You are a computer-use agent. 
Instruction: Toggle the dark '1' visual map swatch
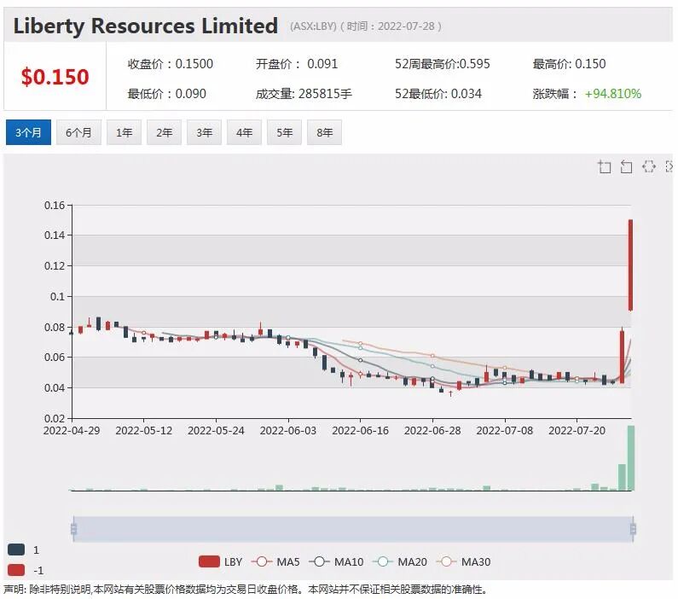point(16,550)
